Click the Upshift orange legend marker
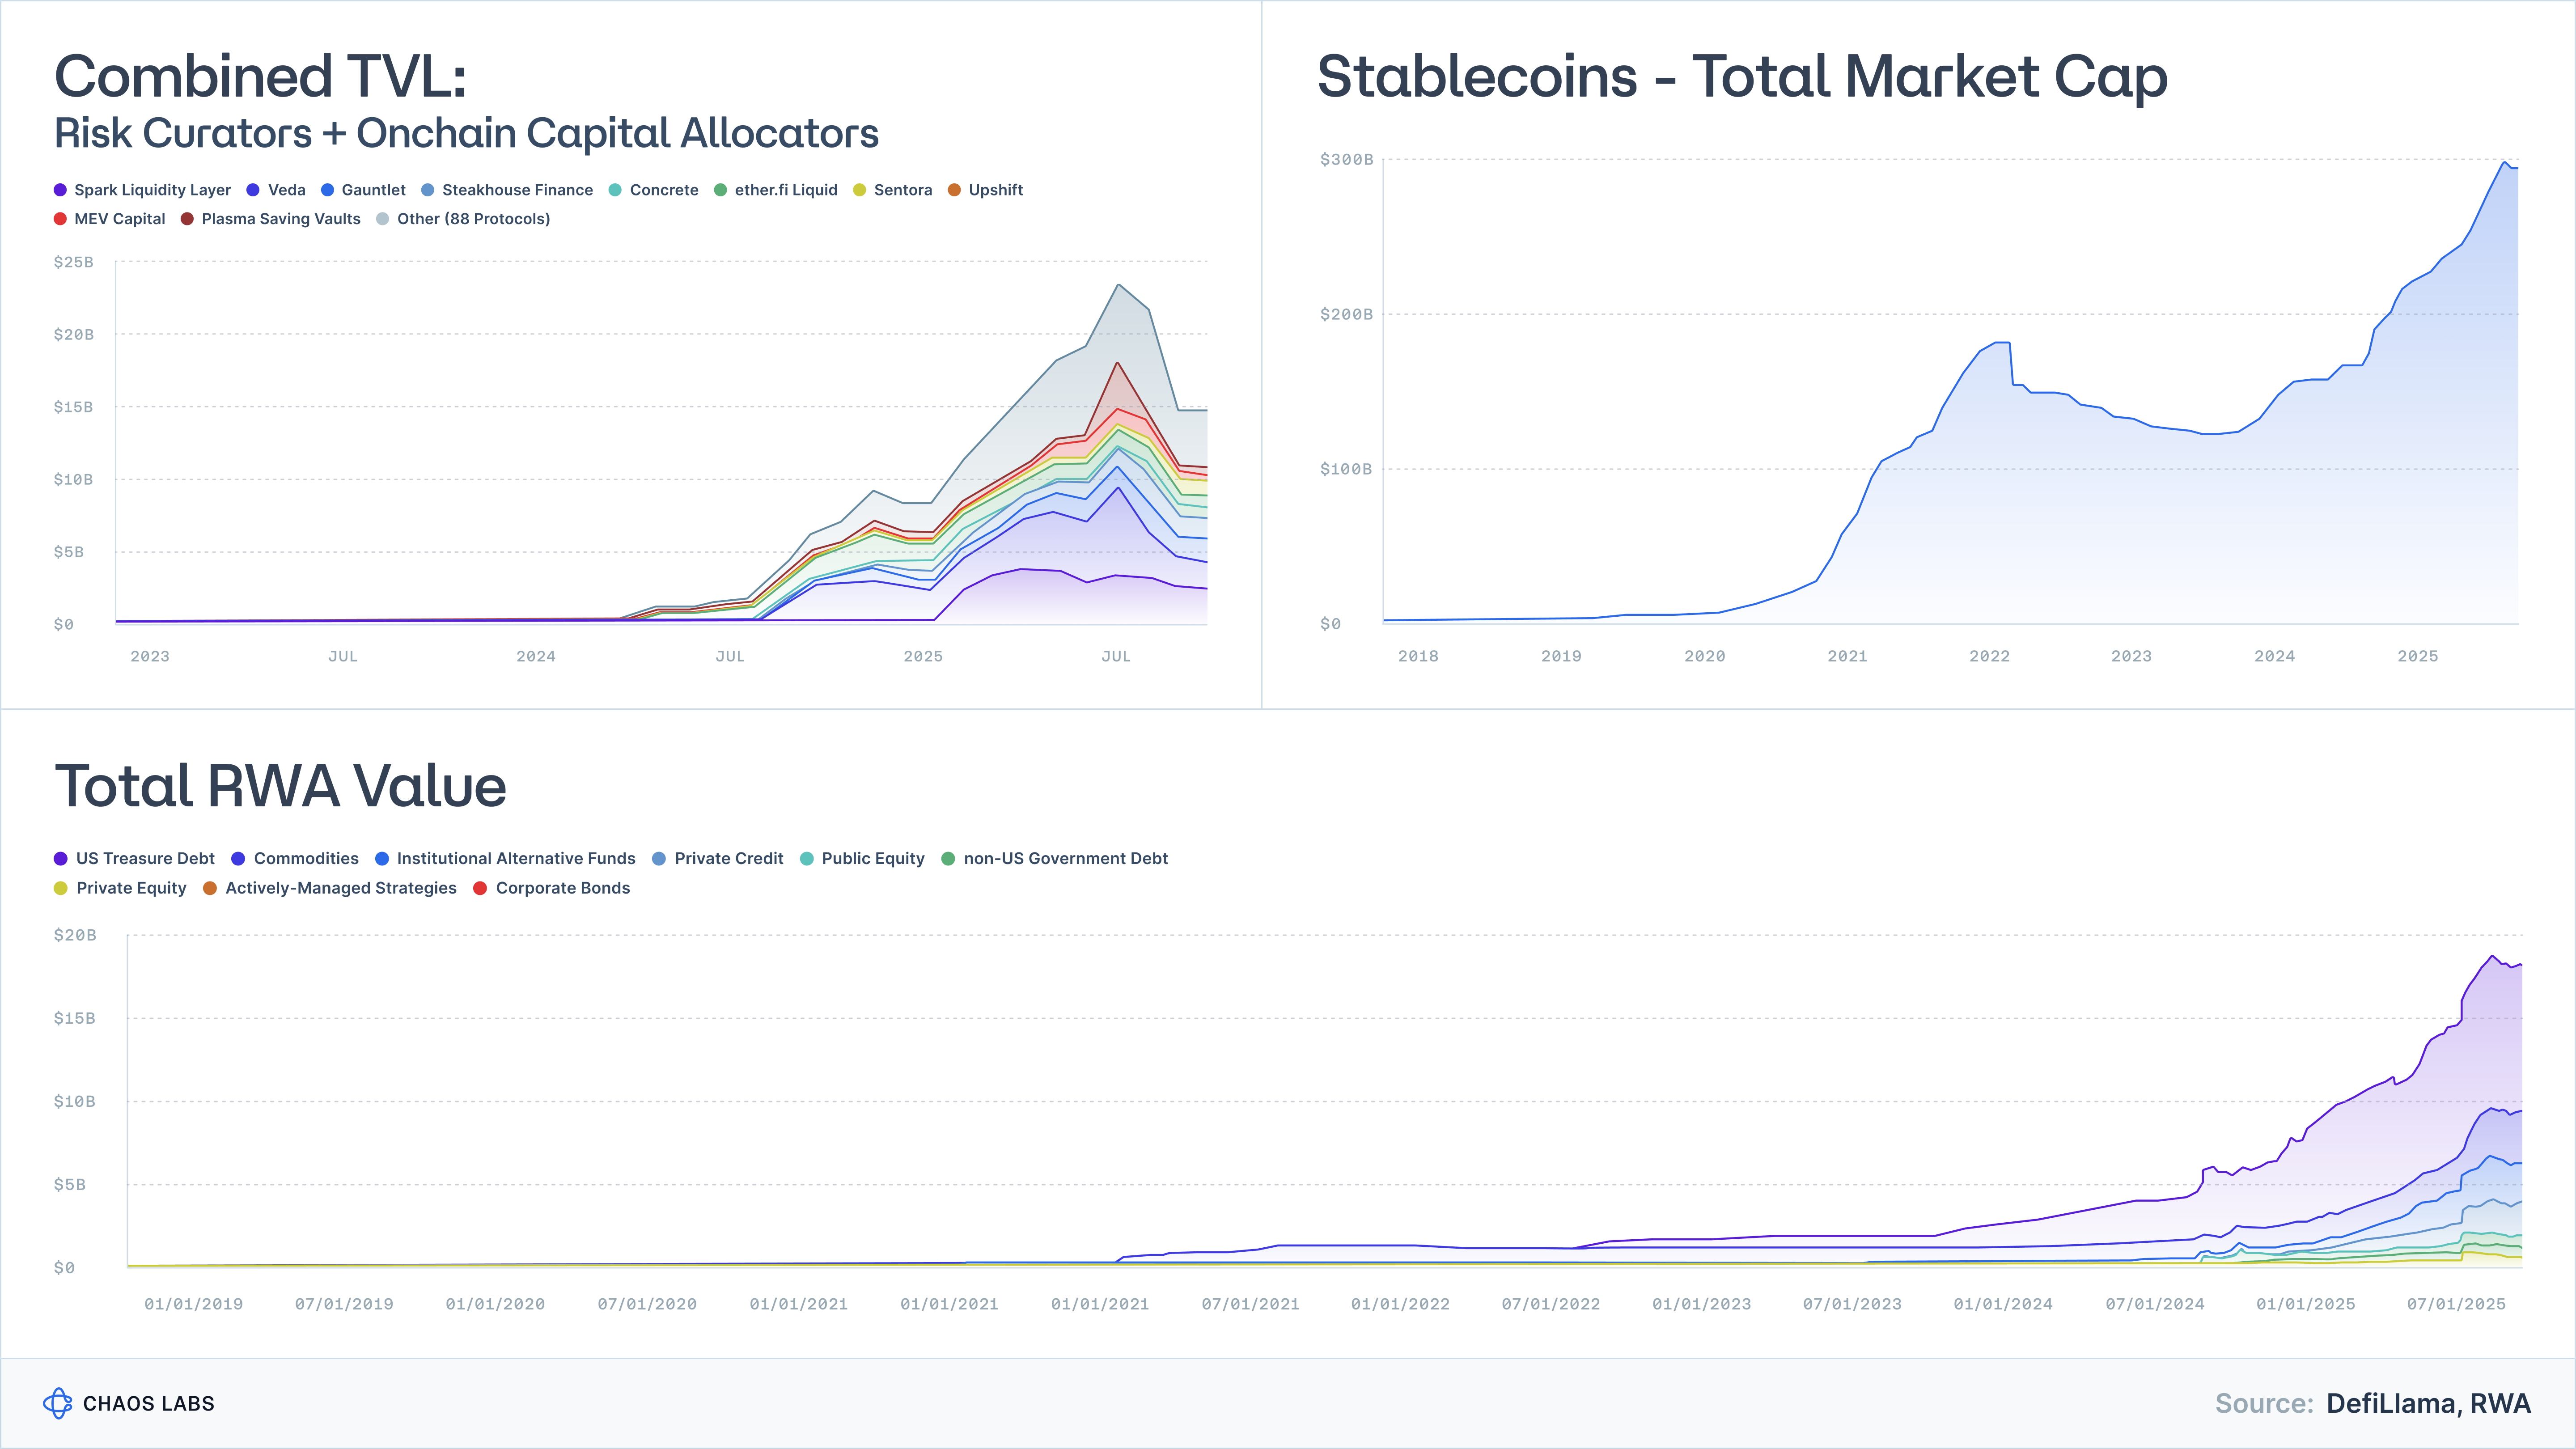This screenshot has height=1449, width=2576. pos(954,190)
